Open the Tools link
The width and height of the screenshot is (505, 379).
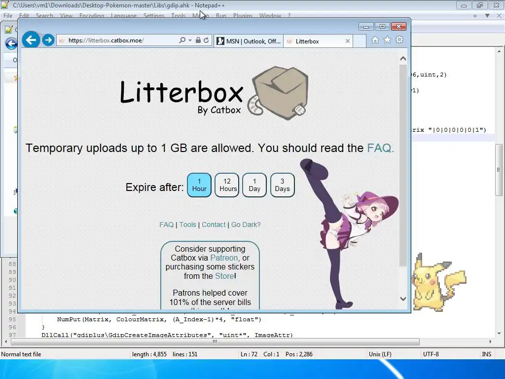[x=188, y=225]
